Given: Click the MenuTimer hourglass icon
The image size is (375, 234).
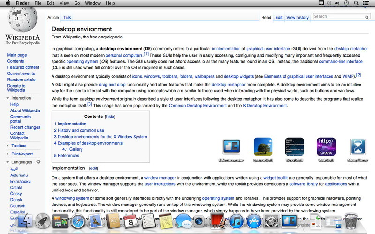Looking at the screenshot, I should (x=358, y=147).
